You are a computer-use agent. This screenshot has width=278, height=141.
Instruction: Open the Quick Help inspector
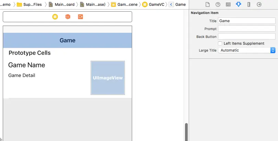(x=218, y=4)
